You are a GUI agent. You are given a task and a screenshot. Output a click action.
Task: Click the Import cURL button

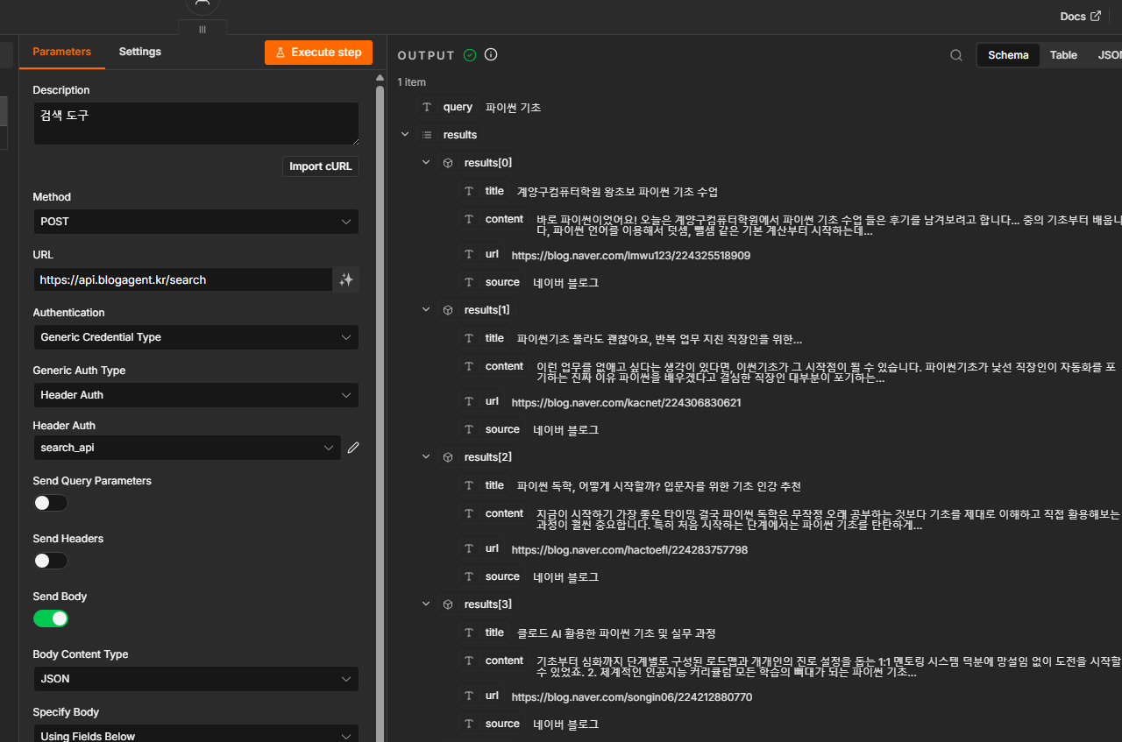(320, 166)
